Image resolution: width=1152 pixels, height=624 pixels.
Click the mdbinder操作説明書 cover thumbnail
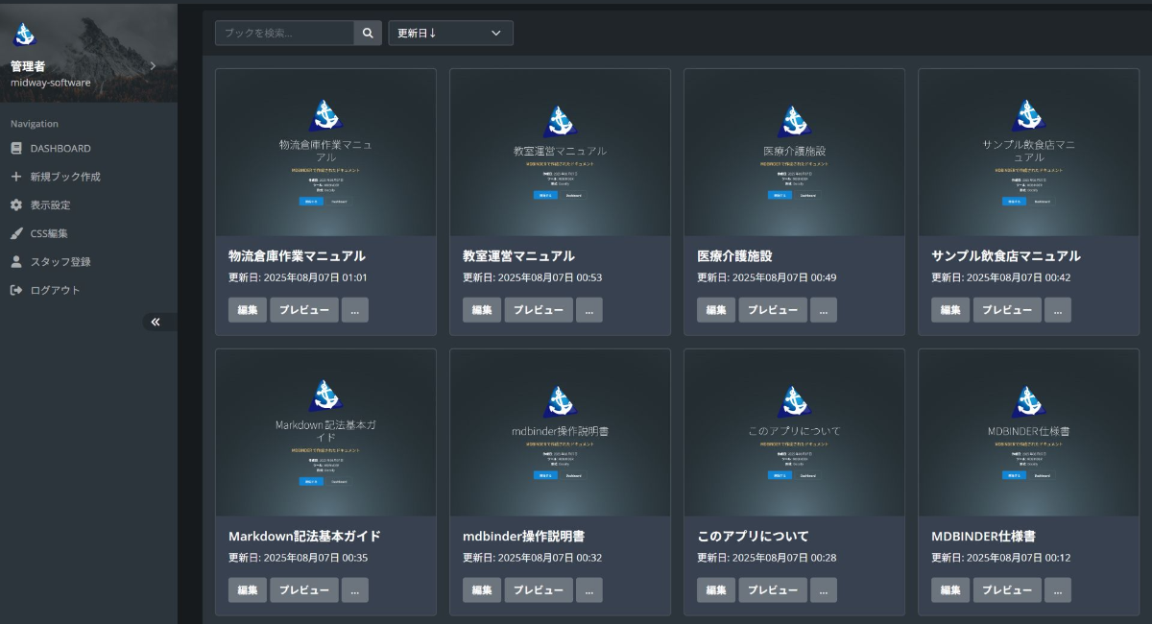pos(560,432)
